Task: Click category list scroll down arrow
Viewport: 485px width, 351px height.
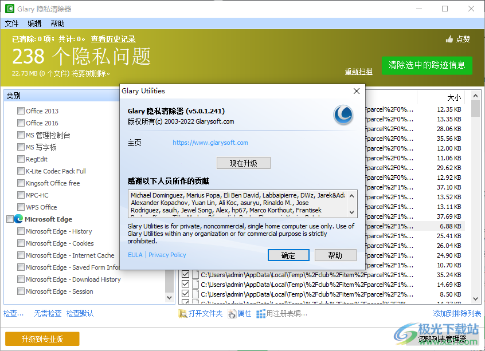Action: tap(169, 298)
